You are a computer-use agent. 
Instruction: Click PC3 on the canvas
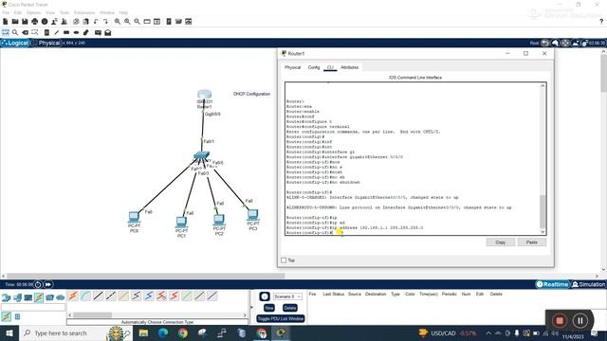click(253, 215)
